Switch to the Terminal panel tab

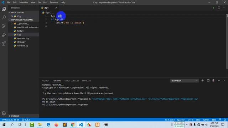57,81
